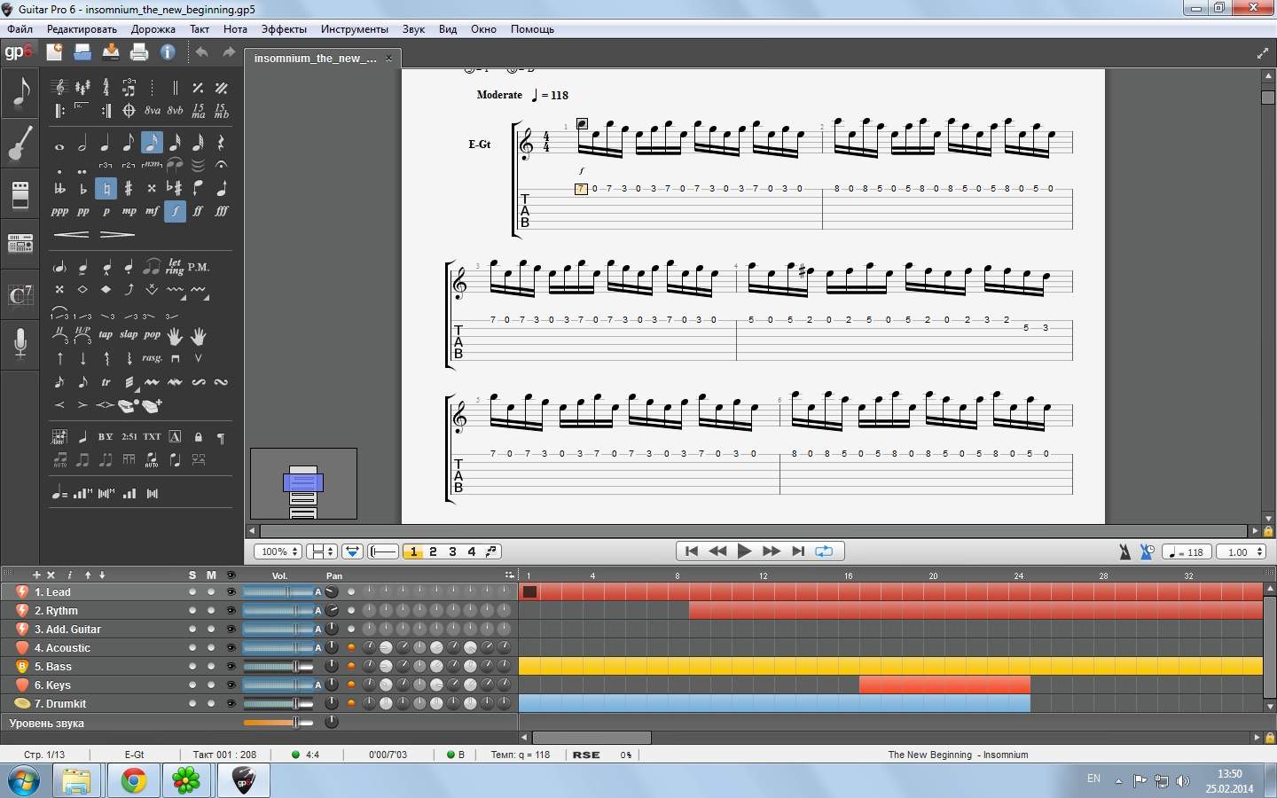
Task: Select voice 2 button
Action: tap(433, 552)
